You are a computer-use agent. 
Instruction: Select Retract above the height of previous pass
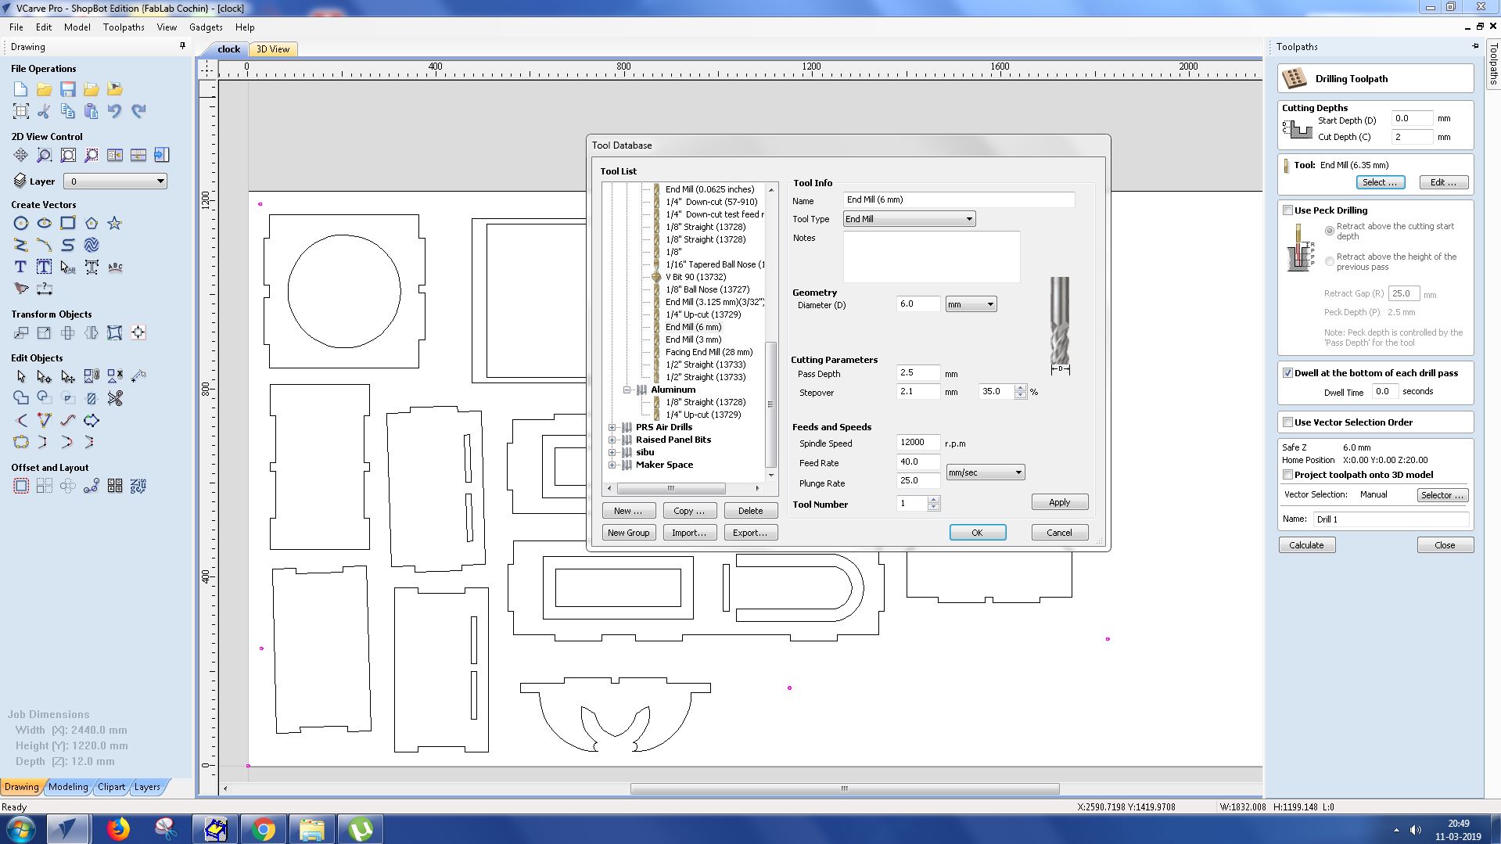pos(1330,261)
